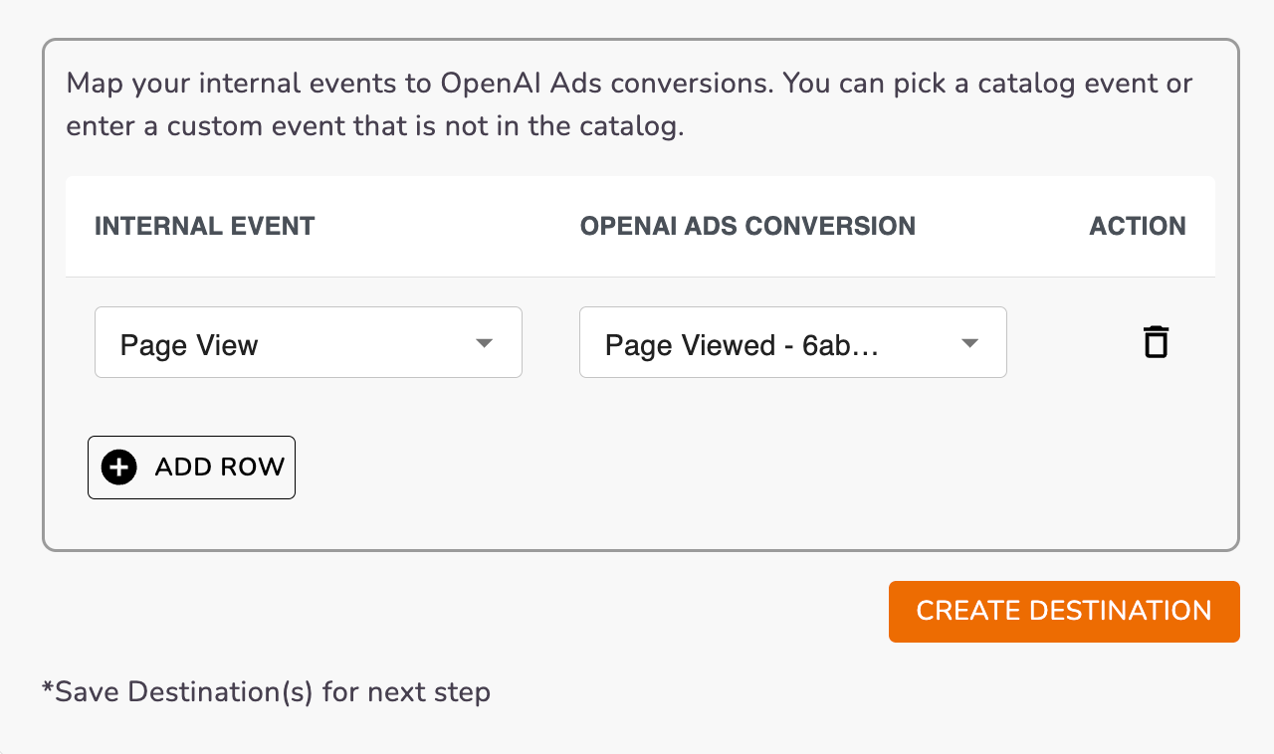This screenshot has height=754, width=1274.
Task: Open the Page Viewed conversion dropdown
Action: coord(793,342)
